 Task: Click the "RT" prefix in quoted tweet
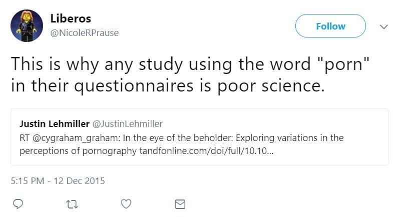click(25, 137)
